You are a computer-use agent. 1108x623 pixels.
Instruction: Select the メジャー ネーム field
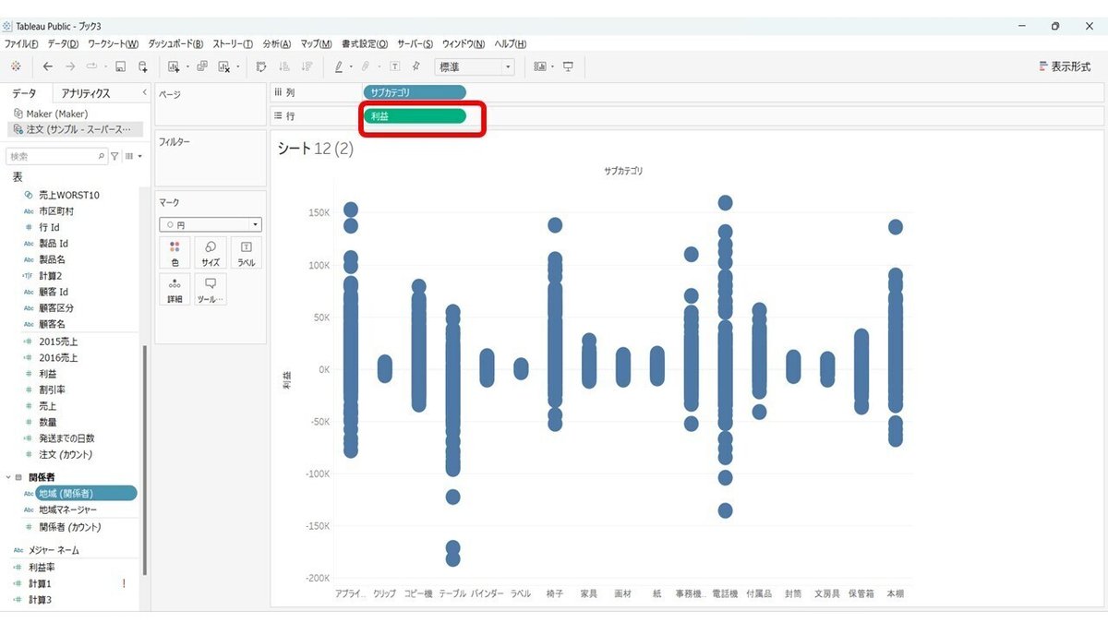pos(54,550)
